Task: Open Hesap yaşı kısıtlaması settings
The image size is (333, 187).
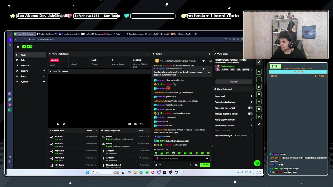Action: tap(233, 119)
